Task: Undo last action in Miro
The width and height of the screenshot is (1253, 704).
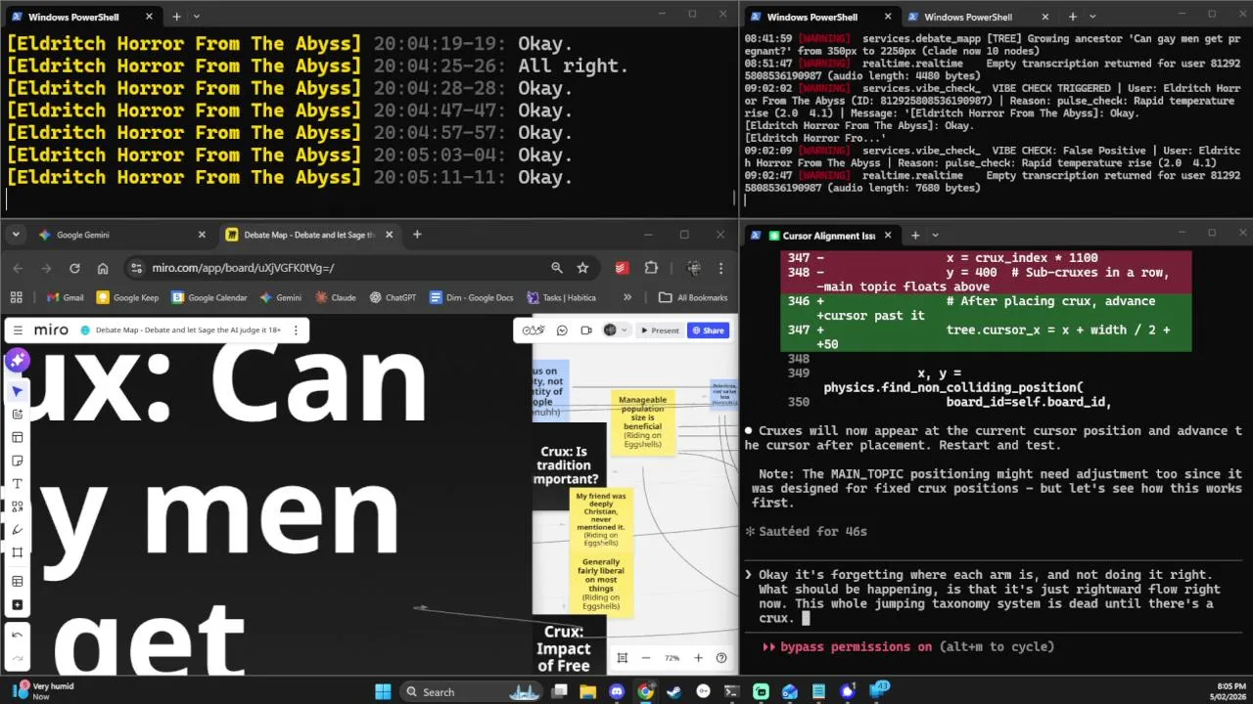Action: [17, 635]
